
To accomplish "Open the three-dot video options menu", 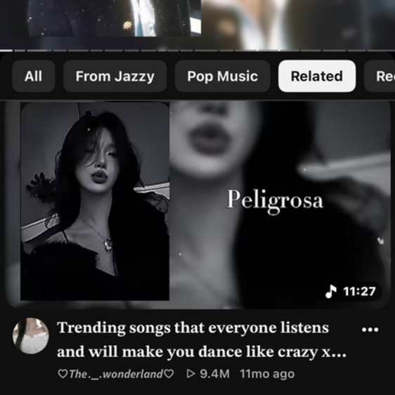I will point(370,330).
